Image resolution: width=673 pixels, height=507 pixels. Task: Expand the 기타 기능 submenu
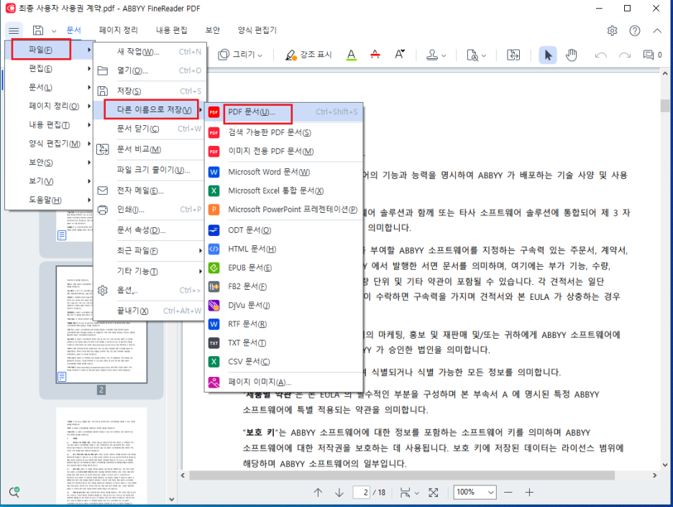150,271
